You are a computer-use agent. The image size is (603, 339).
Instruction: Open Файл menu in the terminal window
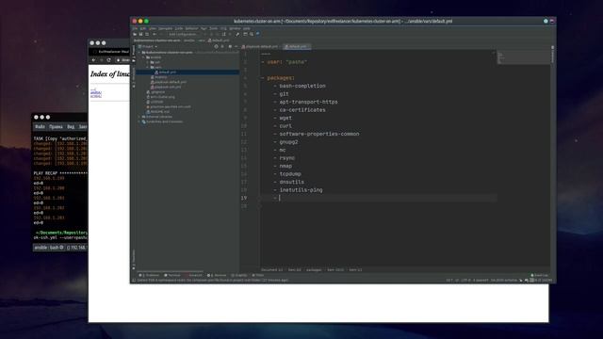click(40, 126)
